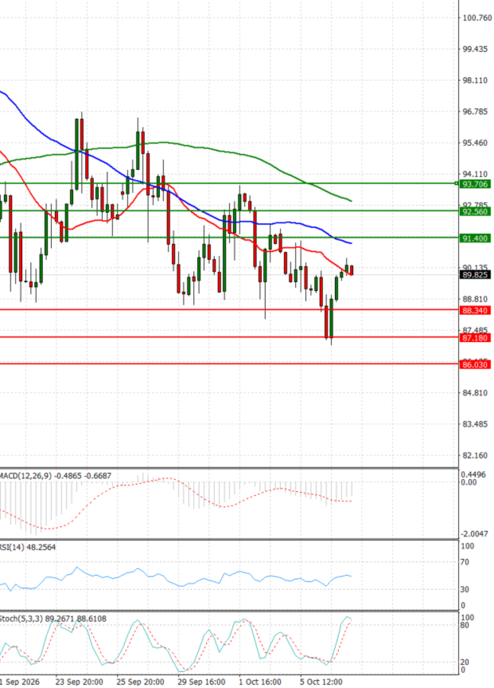Click the 96.785 price scale value

pos(475,111)
